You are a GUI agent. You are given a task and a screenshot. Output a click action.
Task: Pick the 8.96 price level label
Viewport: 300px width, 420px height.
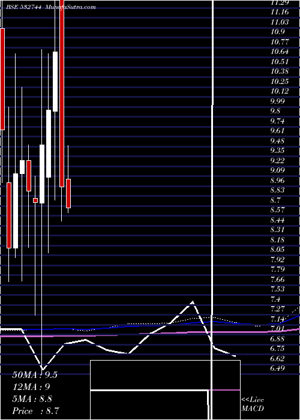click(278, 180)
